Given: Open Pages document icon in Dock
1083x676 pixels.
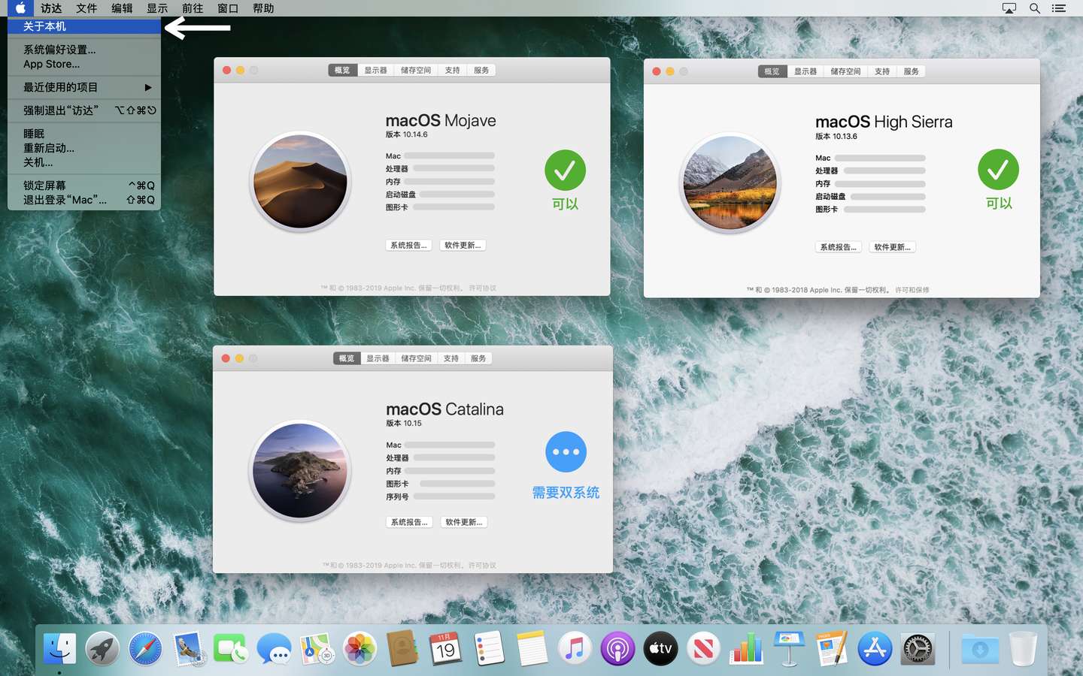Looking at the screenshot, I should coord(832,648).
